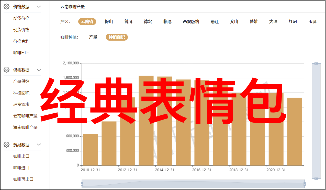The width and height of the screenshot is (326, 190).
Task: Select the 云南省 region filter
Action: click(87, 22)
